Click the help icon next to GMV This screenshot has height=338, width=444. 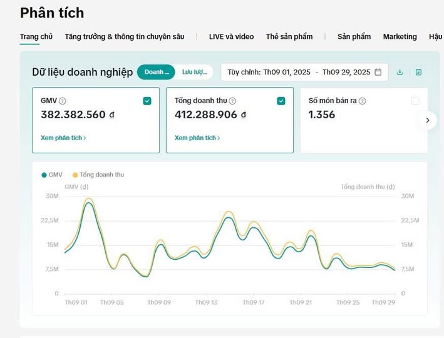63,101
